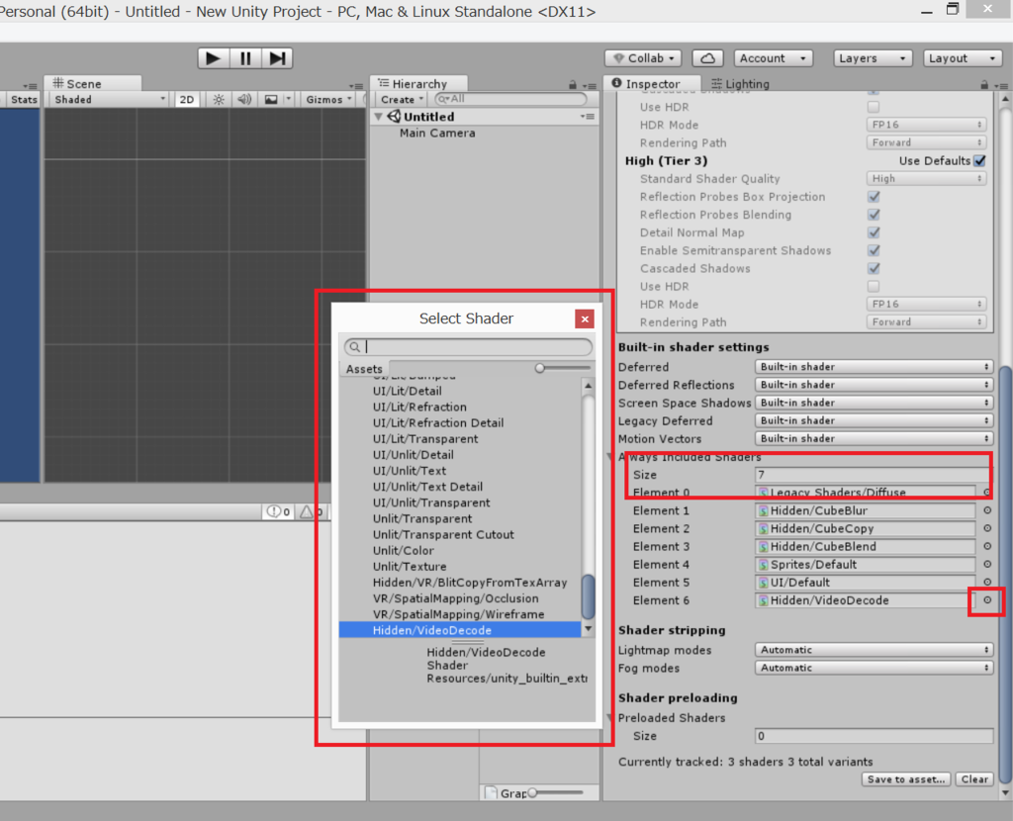Click the Pause button in toolbar
Screen dimensions: 1013x821
pyautogui.click(x=245, y=58)
